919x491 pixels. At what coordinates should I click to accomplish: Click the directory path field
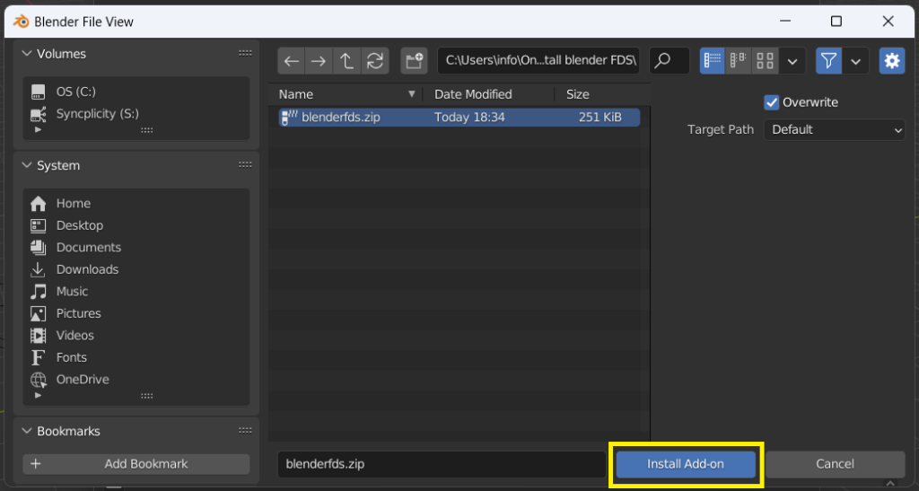tap(538, 61)
